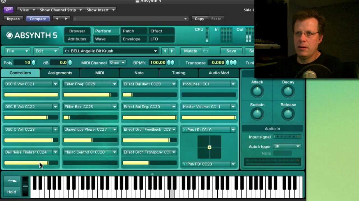The image size is (359, 201).
Task: Open the Auto trigger Off dropdown
Action: [x=287, y=146]
